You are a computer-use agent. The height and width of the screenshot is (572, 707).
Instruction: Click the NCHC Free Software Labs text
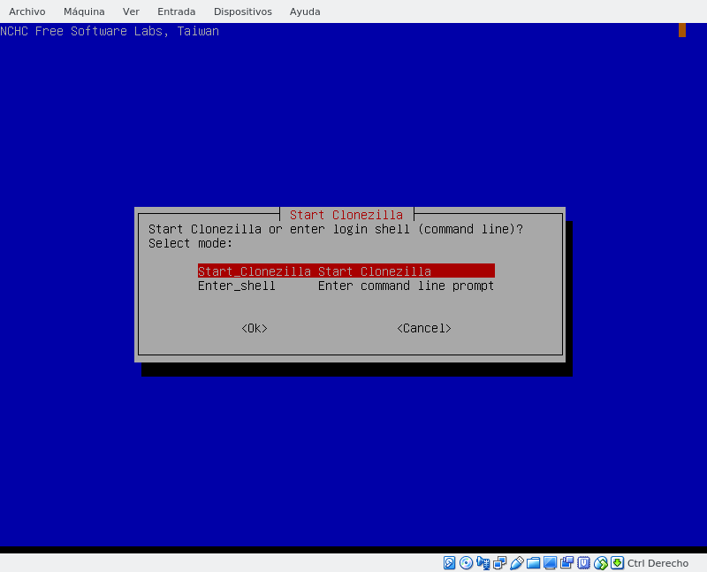point(110,31)
